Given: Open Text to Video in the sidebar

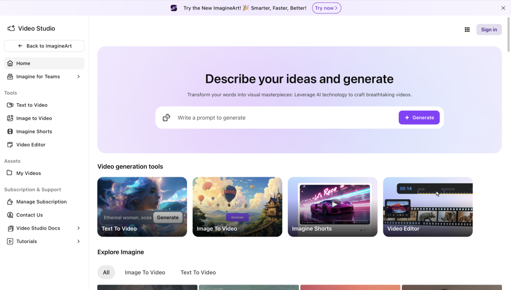Looking at the screenshot, I should click(x=44, y=105).
